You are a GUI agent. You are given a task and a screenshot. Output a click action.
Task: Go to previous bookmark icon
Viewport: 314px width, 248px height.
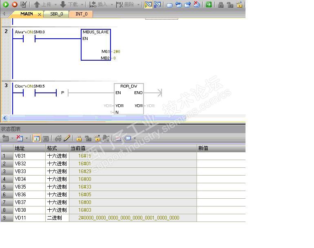pos(179,4)
